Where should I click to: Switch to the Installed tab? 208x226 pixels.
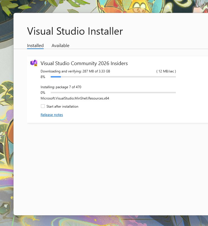[35, 46]
